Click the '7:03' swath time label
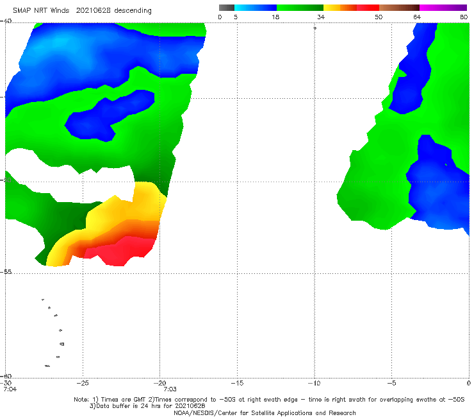Viewport: 474px width, 417px height. 170,389
